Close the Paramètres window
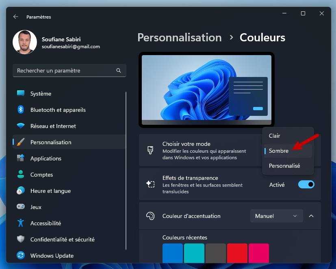The width and height of the screenshot is (336, 269). [322, 13]
